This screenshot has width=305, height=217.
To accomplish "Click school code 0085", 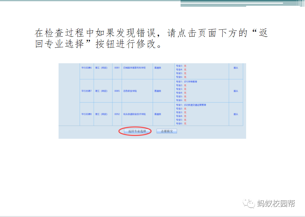I will point(117,91).
